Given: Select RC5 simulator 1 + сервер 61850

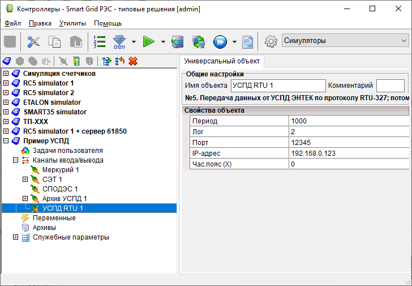Looking at the screenshot, I should pyautogui.click(x=75, y=131).
